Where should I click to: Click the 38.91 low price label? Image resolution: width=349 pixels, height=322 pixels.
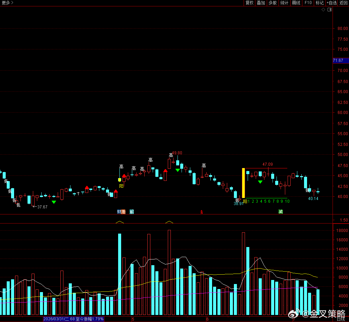[x=238, y=204]
